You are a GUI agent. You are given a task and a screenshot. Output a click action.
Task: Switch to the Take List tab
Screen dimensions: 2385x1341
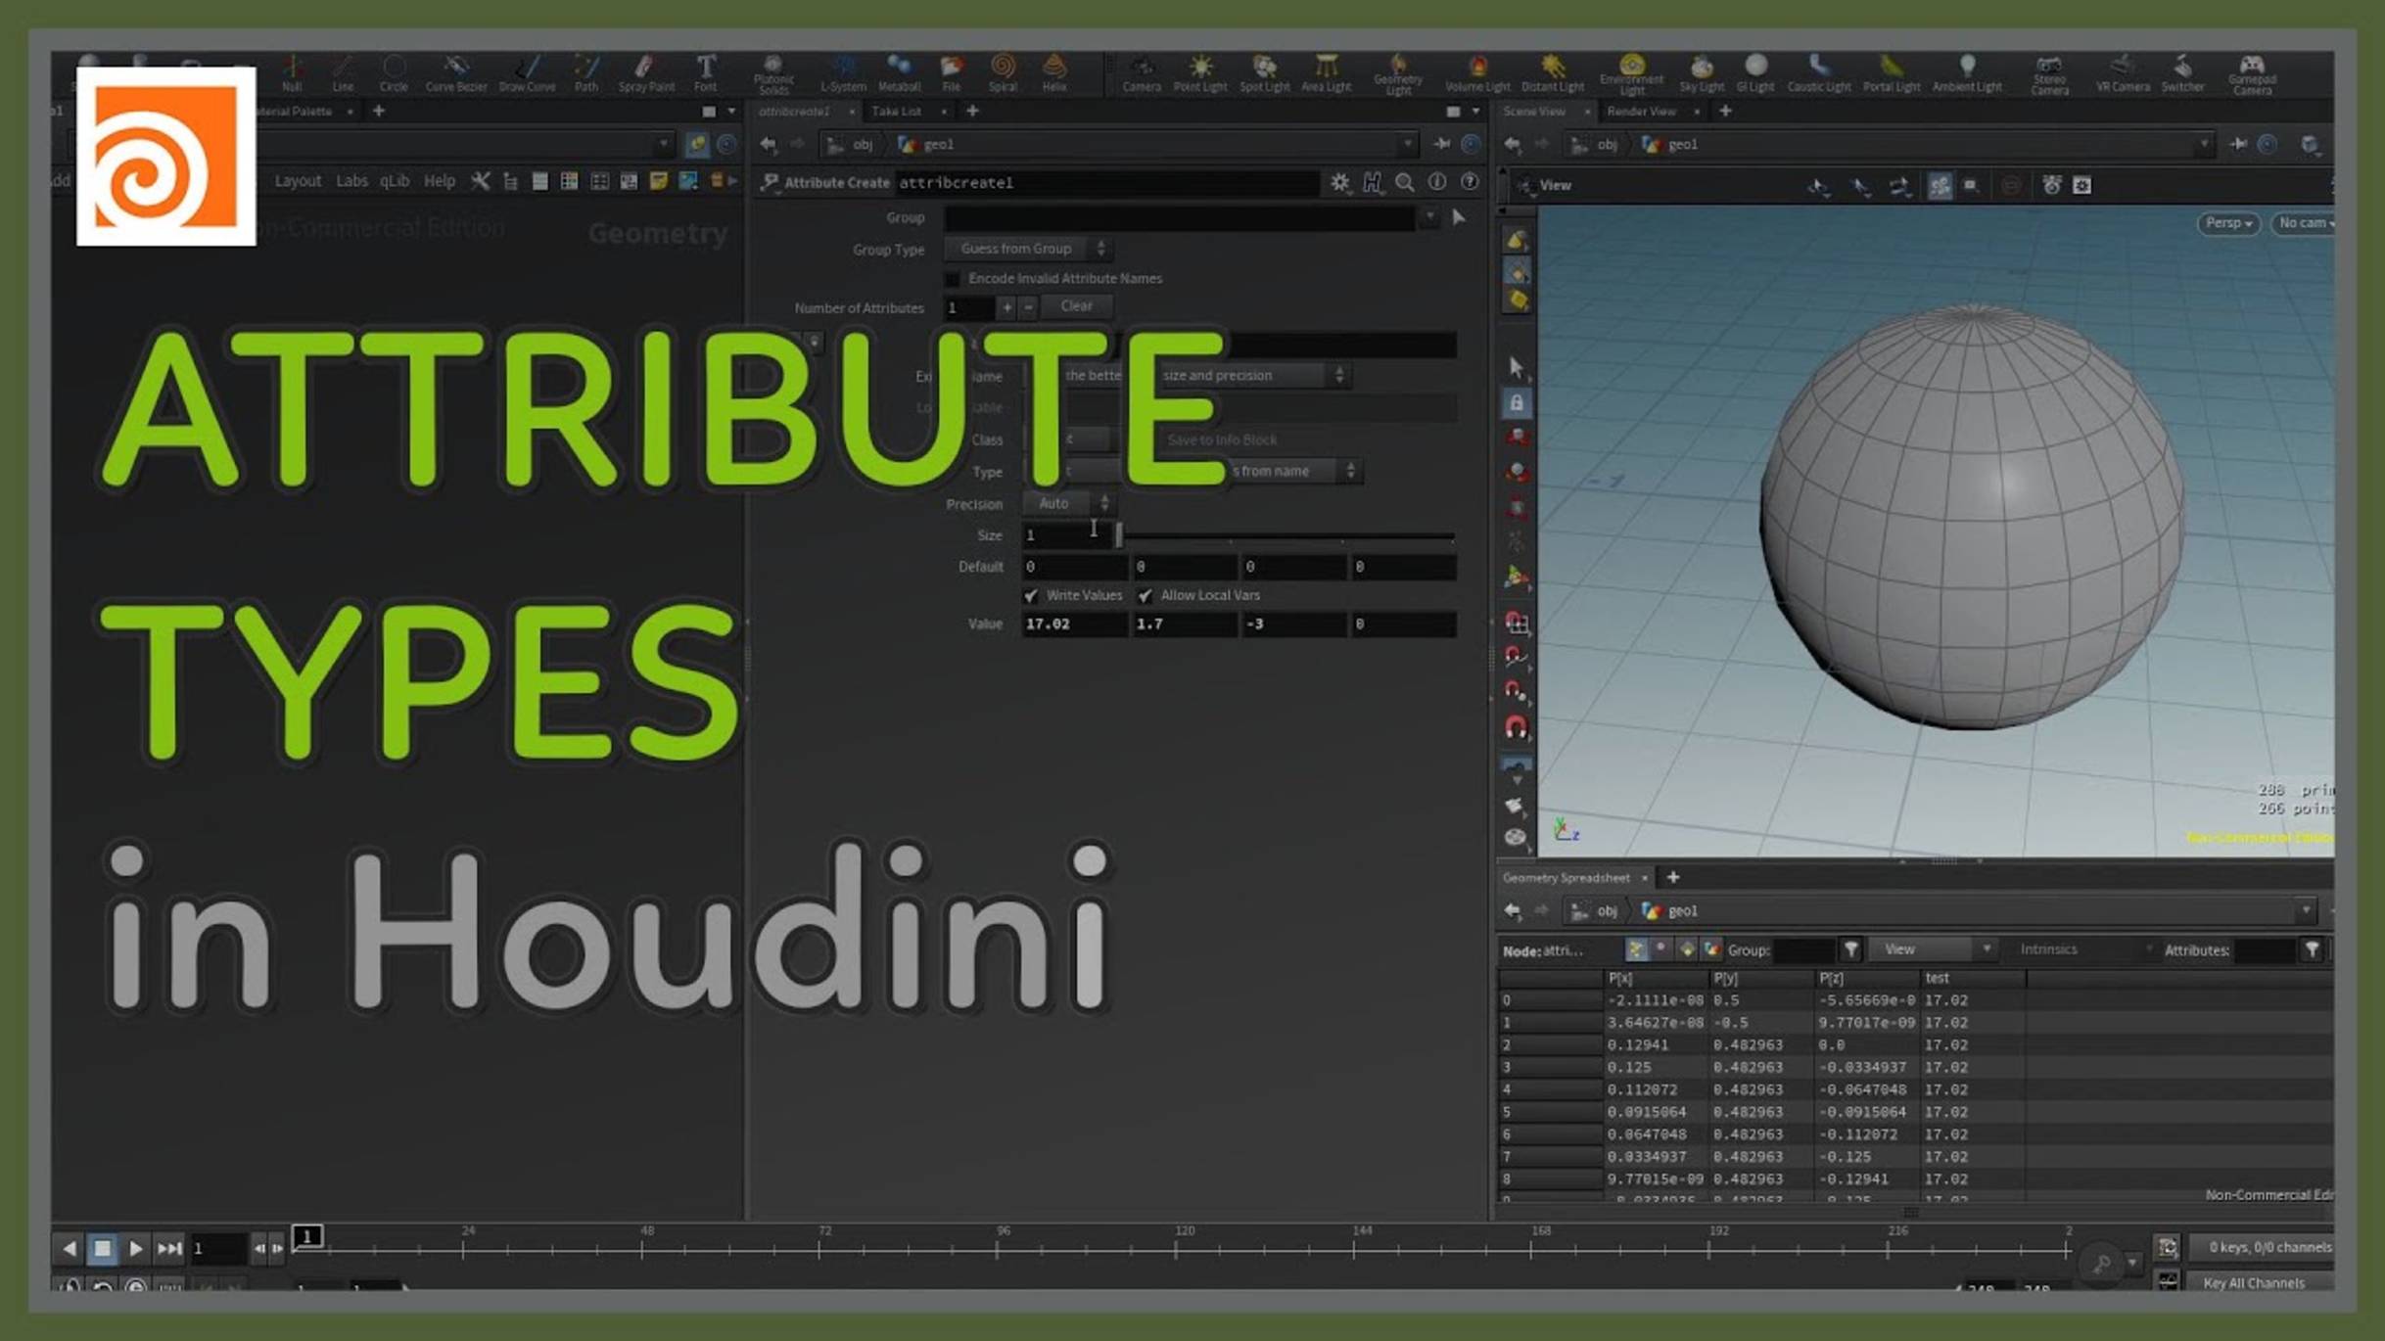[896, 111]
